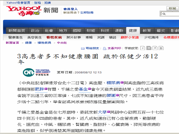
Task: Click the envelope icon beside 寄給朋友
Action: (x=83, y=48)
